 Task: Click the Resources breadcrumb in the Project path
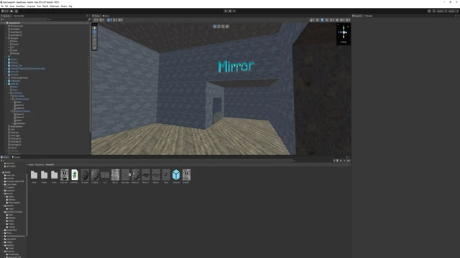click(x=40, y=165)
